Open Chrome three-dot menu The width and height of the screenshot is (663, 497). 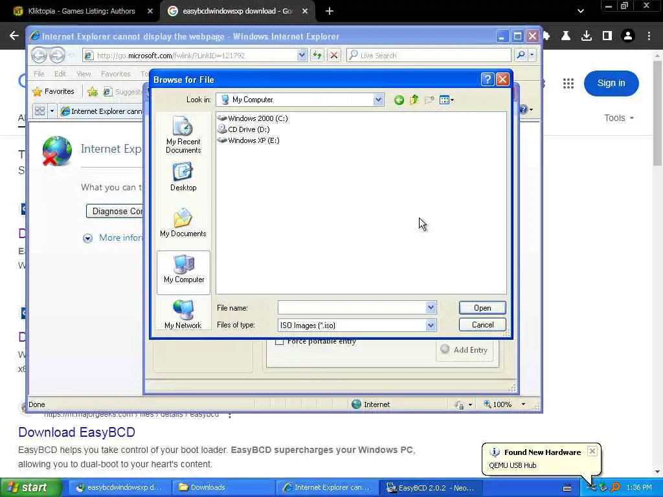coord(649,36)
